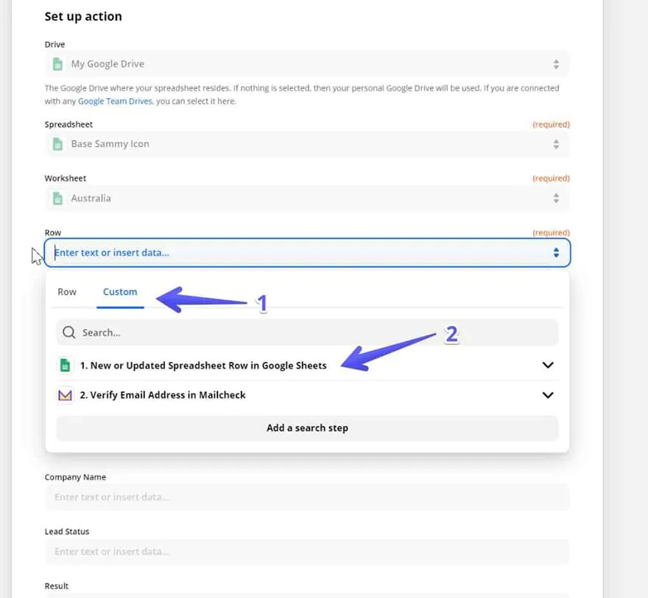Click the Lead Status input field
This screenshot has width=648, height=598.
pyautogui.click(x=307, y=551)
